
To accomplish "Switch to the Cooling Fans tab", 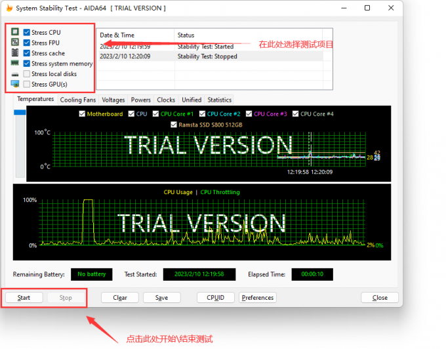I will point(77,100).
